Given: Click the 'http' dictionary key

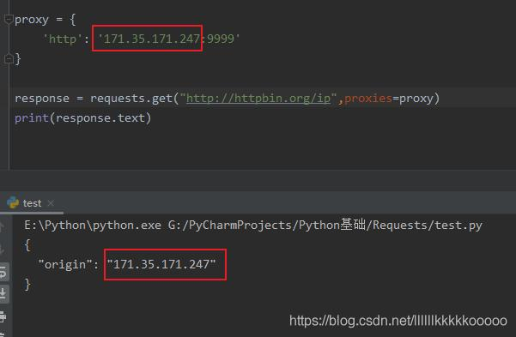Looking at the screenshot, I should [63, 39].
